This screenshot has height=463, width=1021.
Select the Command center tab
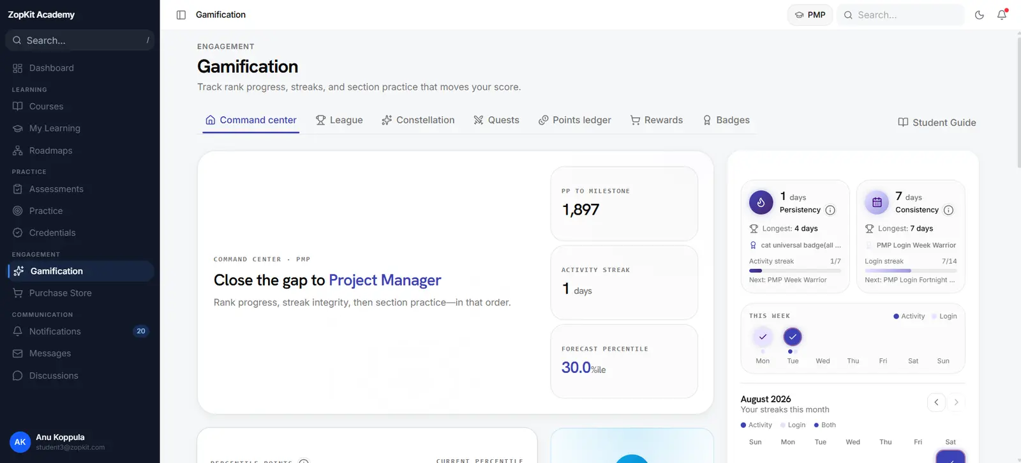251,120
